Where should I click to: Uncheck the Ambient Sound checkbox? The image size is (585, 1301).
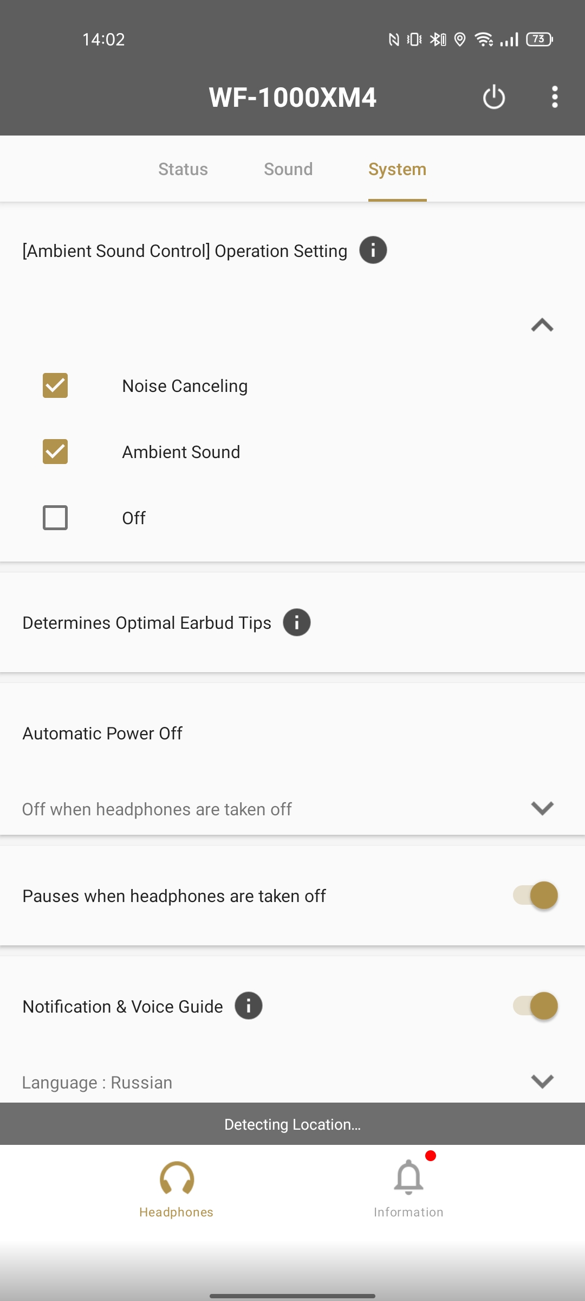pyautogui.click(x=55, y=452)
